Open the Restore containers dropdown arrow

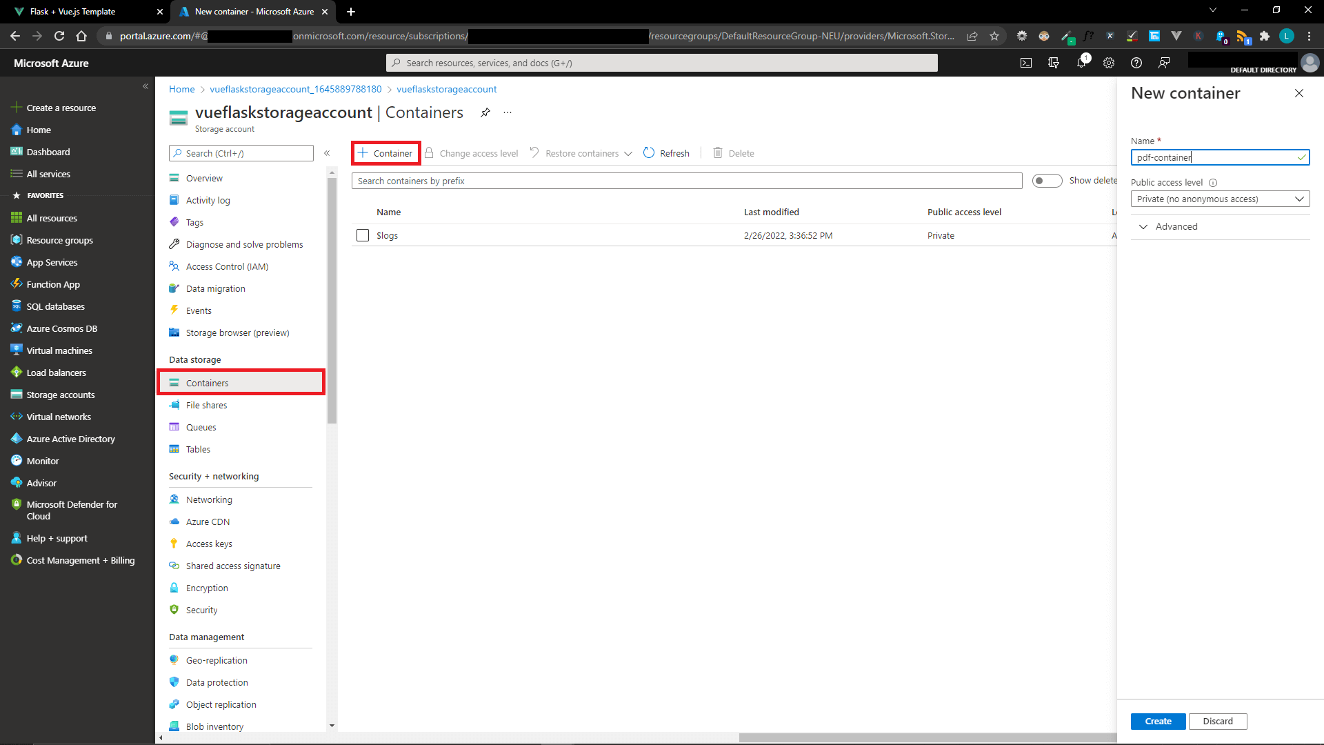[628, 153]
